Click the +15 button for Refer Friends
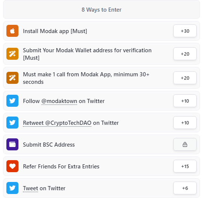This screenshot has height=200, width=203. 185,166
